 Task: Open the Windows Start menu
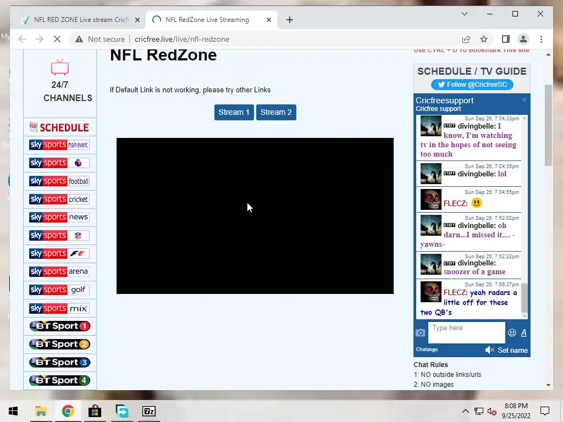coord(13,411)
